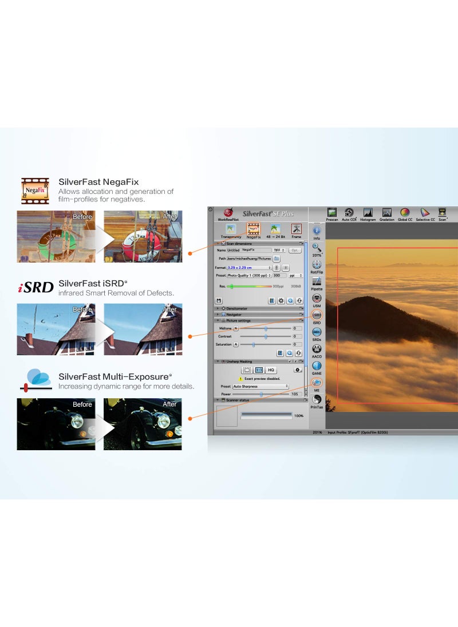The height and width of the screenshot is (627, 458).
Task: Open the Unsharp Masking gear options
Action: (x=298, y=370)
